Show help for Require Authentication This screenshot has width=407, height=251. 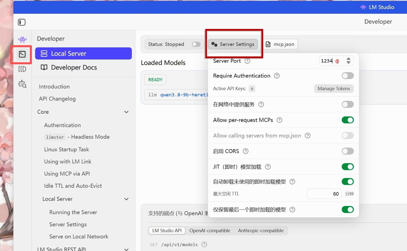[x=277, y=76]
